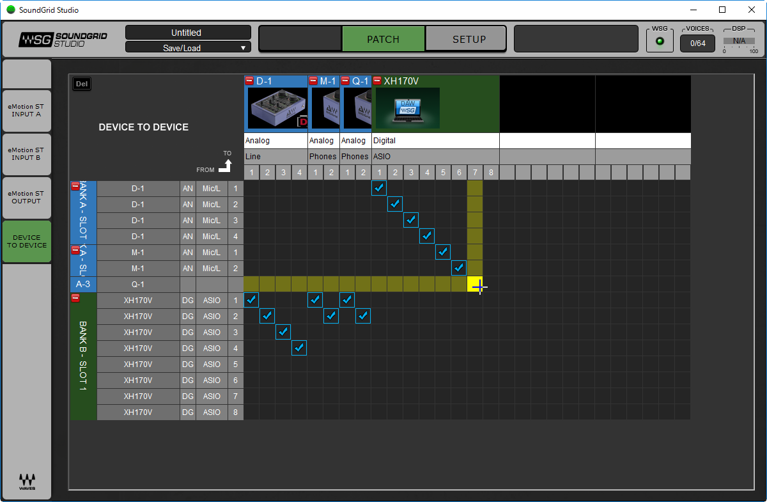Click the Digital label under XH170V
The height and width of the screenshot is (502, 767).
pyautogui.click(x=384, y=141)
